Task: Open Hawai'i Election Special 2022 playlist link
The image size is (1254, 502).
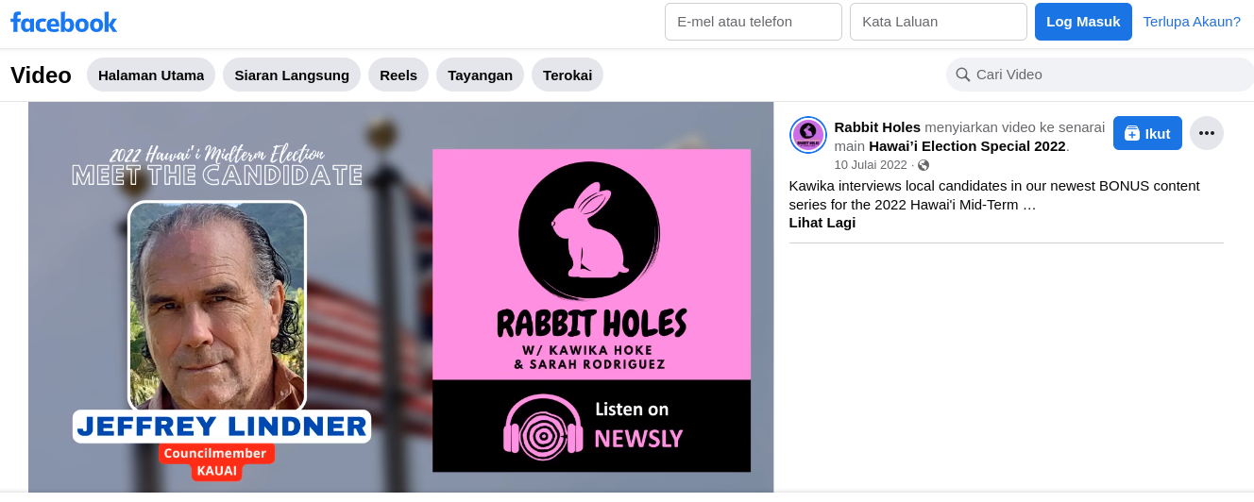Action: [967, 146]
